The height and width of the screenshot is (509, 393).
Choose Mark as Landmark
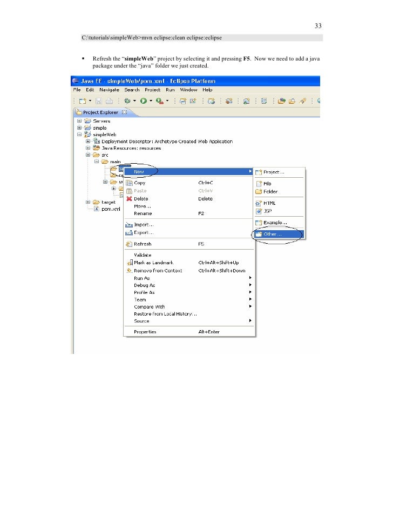tap(189, 263)
